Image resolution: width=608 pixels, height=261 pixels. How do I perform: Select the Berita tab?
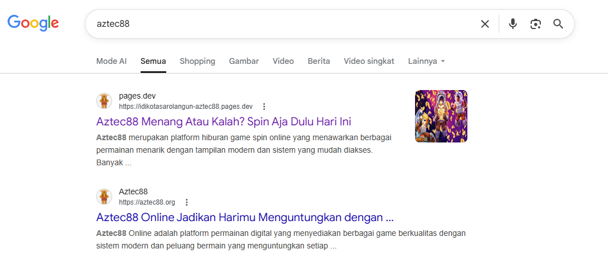pos(318,61)
